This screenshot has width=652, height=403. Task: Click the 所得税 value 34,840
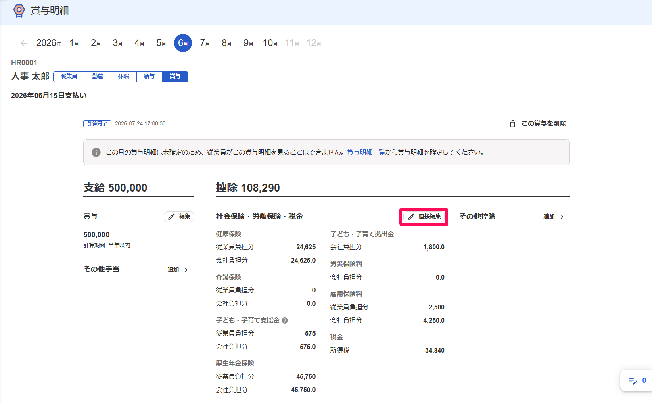[435, 350]
